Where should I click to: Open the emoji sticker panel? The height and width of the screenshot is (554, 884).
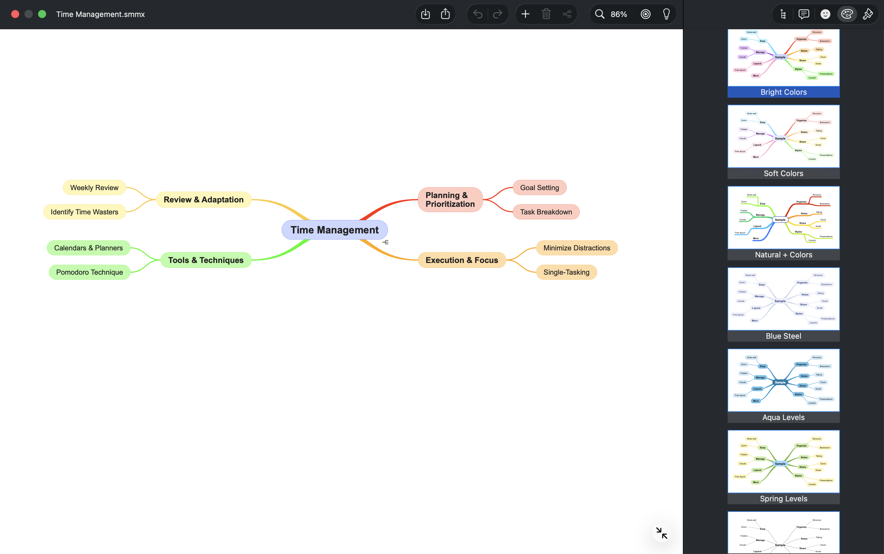(826, 14)
